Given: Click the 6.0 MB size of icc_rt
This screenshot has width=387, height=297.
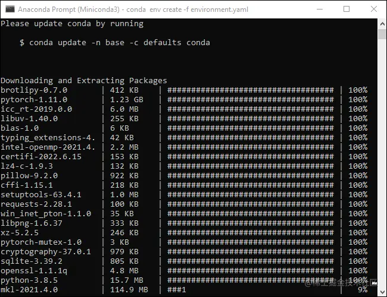Looking at the screenshot, I should click(x=124, y=109).
